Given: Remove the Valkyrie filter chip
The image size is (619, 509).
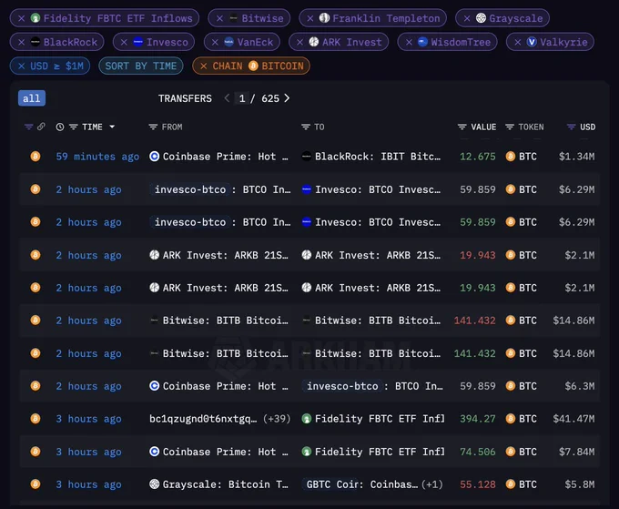Looking at the screenshot, I should [x=518, y=42].
